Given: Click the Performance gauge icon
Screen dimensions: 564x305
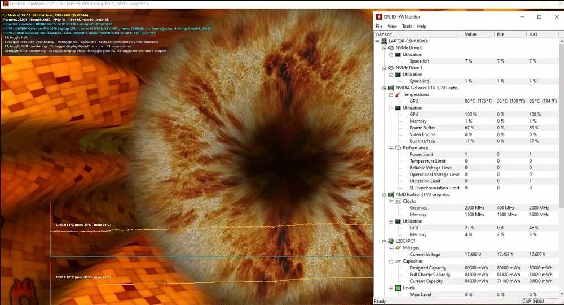Looking at the screenshot, I should click(398, 148).
